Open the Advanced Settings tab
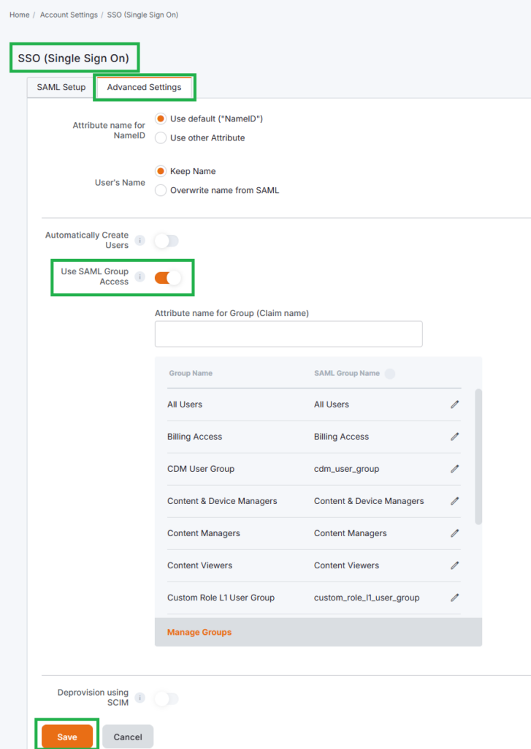Screen dimensions: 531x749 [144, 87]
